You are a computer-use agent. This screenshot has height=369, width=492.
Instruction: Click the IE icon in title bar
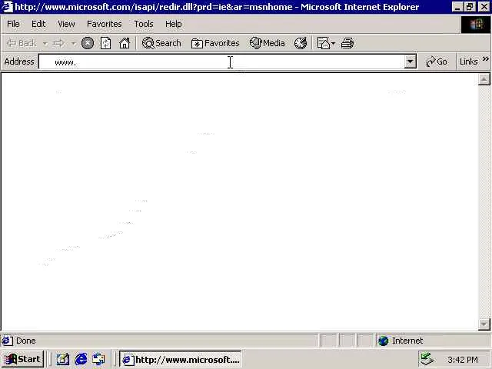coord(7,7)
